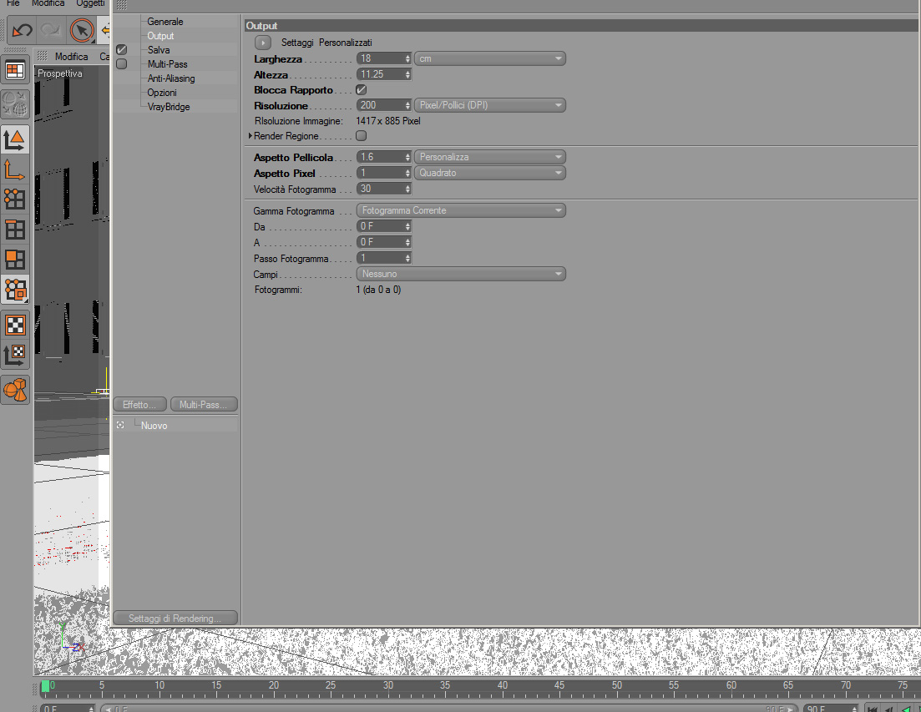Click the checkerboard texture mode icon

pyautogui.click(x=15, y=326)
